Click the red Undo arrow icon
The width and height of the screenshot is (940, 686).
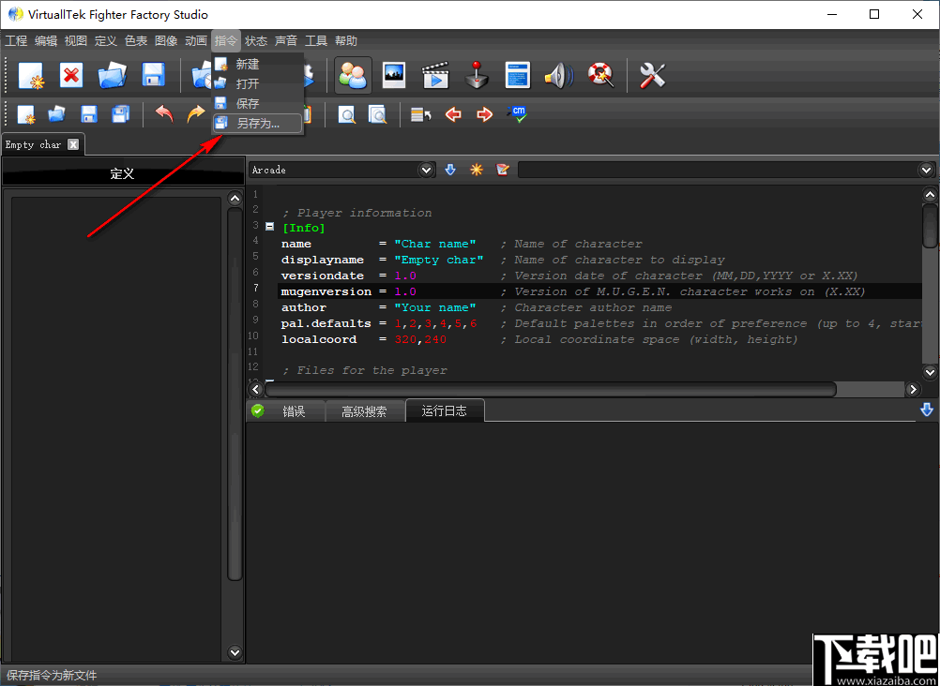click(x=164, y=113)
